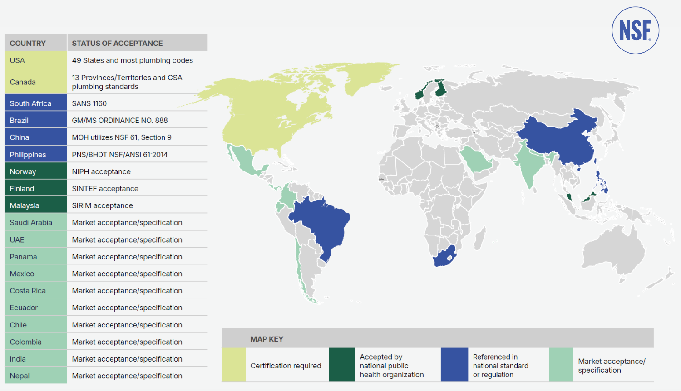Select the USA row in the table
Viewport: 681px width, 391px height.
point(36,60)
